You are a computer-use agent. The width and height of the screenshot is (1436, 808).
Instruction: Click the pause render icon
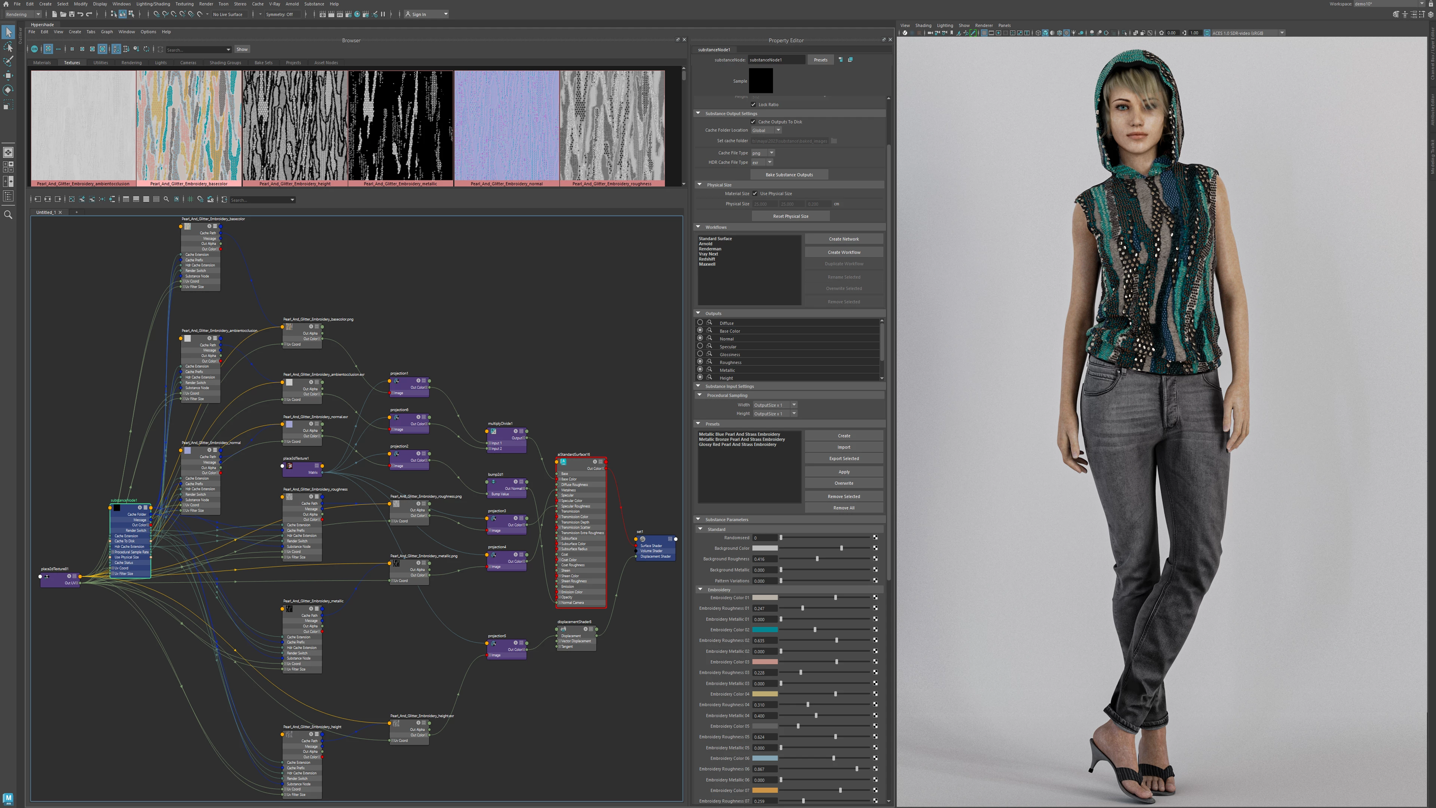383,15
